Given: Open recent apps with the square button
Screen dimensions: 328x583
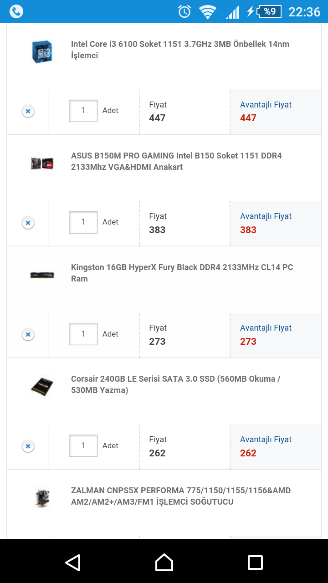Looking at the screenshot, I should [255, 562].
